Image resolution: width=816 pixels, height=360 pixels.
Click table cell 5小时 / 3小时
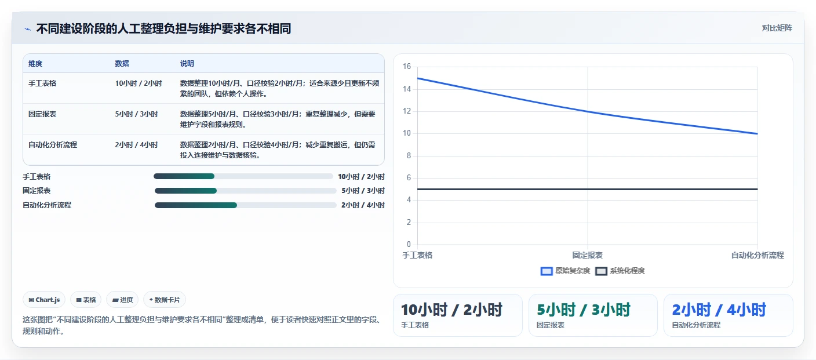click(x=136, y=114)
